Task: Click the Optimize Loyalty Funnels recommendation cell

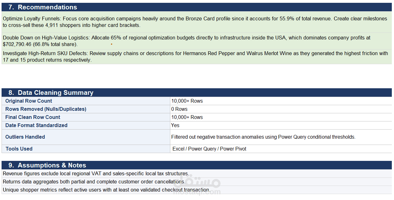Action: 197,22
